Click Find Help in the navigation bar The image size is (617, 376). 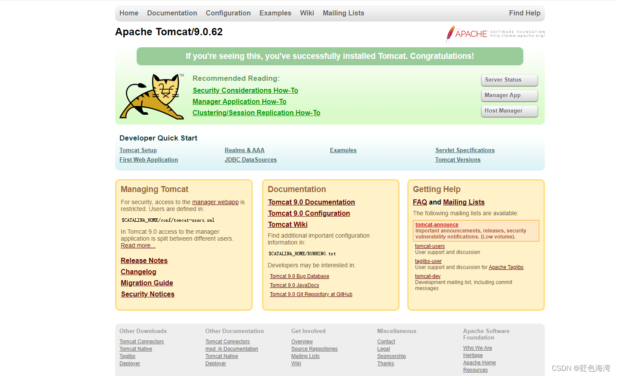click(x=525, y=13)
